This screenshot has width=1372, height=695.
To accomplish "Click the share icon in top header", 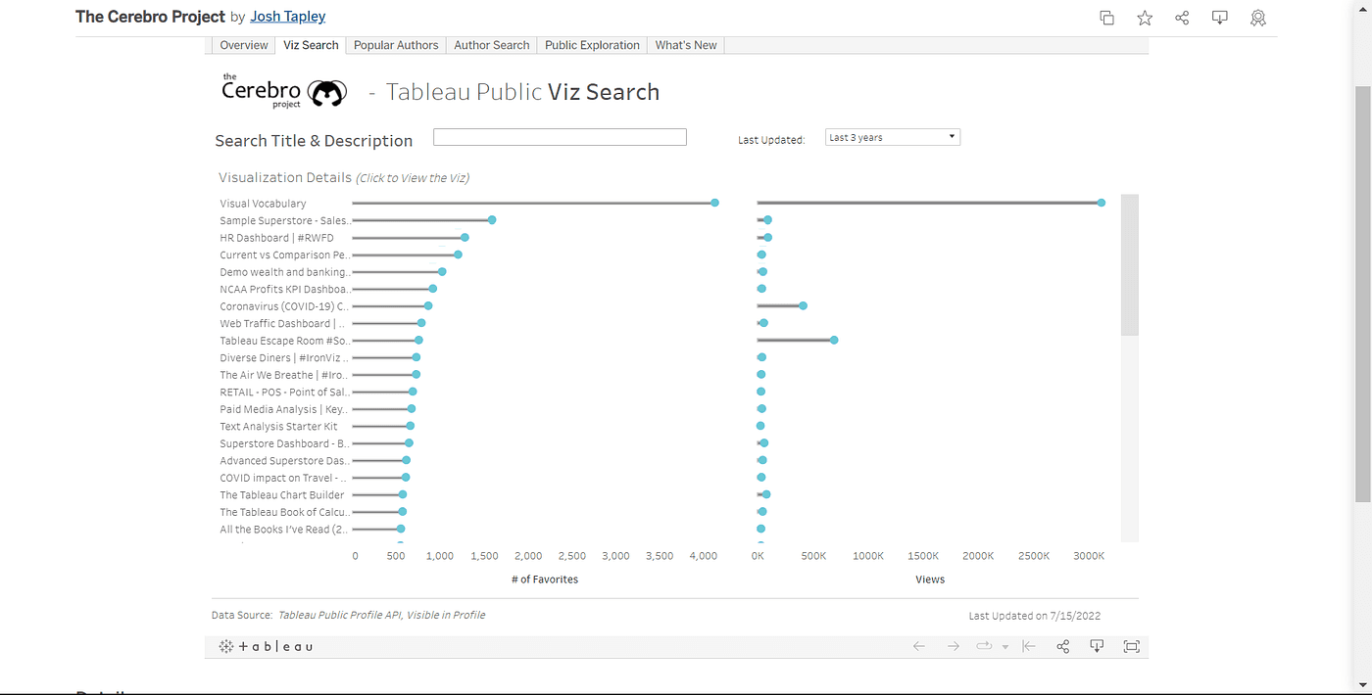I will tap(1182, 18).
